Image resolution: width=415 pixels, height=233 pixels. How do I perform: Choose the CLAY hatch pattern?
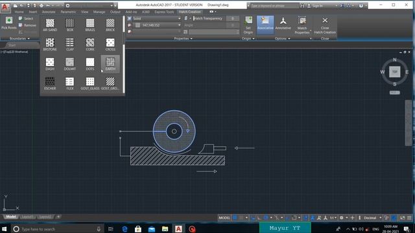70,45
